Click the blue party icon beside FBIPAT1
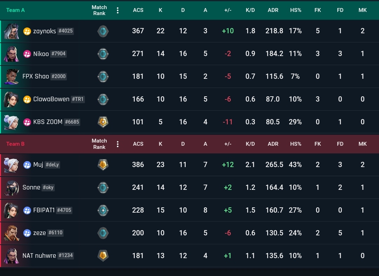This screenshot has width=379, height=276. (27, 211)
